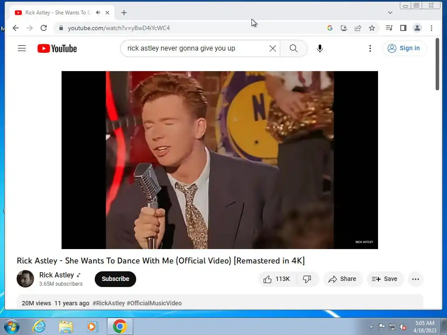The image size is (447, 335).
Task: Click the #OfficialMusicVideo hashtag
Action: click(x=154, y=303)
